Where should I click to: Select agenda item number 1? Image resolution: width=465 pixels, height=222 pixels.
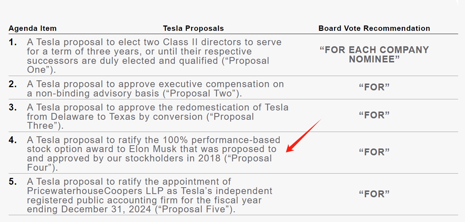pyautogui.click(x=13, y=42)
